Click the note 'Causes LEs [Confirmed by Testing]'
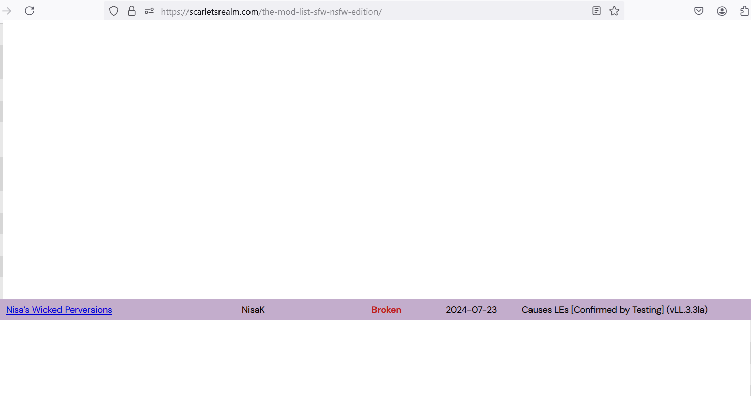 (593, 310)
